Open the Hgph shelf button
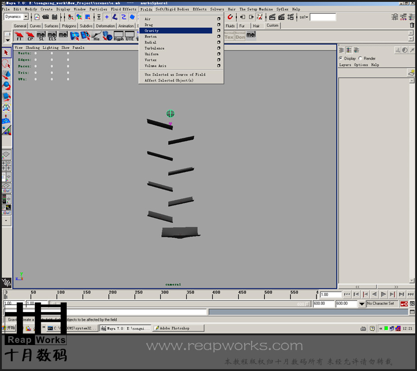This screenshot has width=417, height=371. (x=119, y=36)
